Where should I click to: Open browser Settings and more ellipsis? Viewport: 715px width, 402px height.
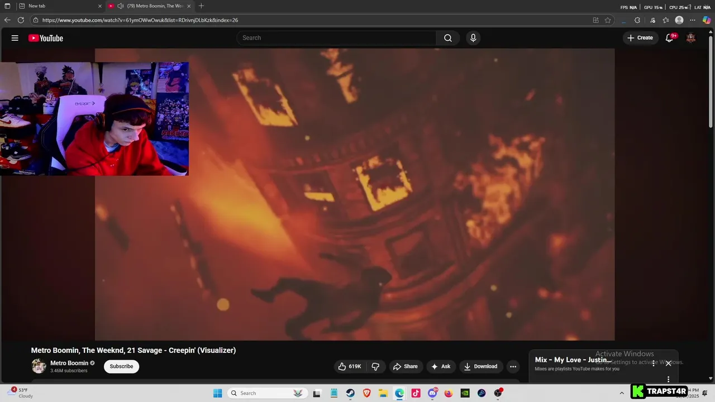[x=693, y=20]
